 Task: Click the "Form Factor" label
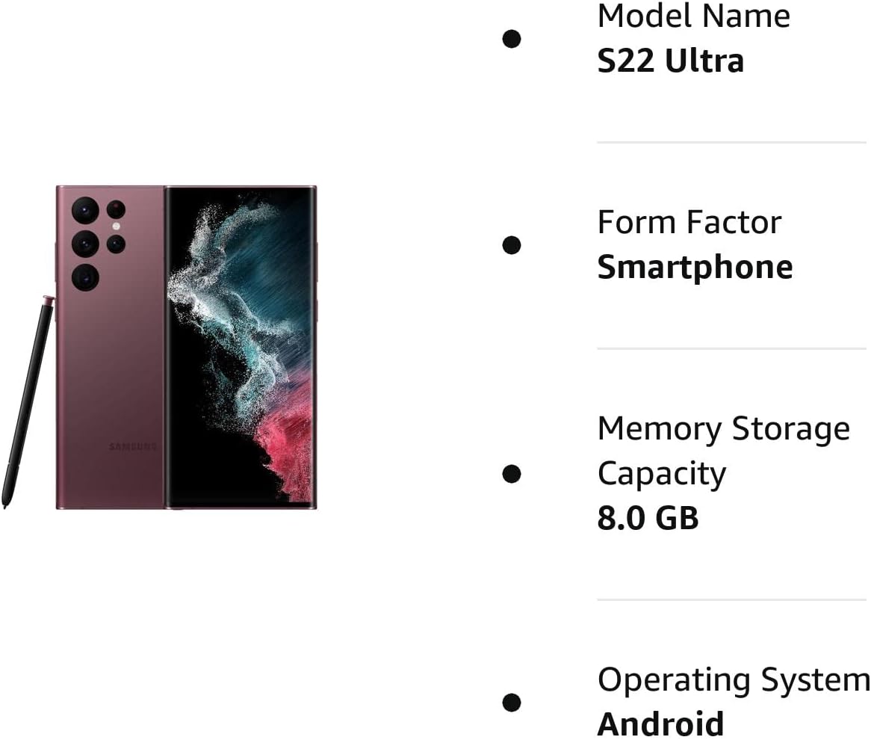click(689, 222)
